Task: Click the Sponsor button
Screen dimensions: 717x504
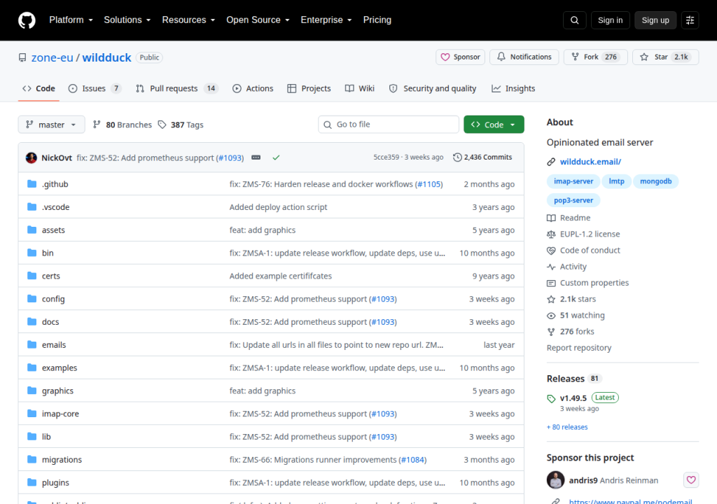Action: (x=461, y=57)
